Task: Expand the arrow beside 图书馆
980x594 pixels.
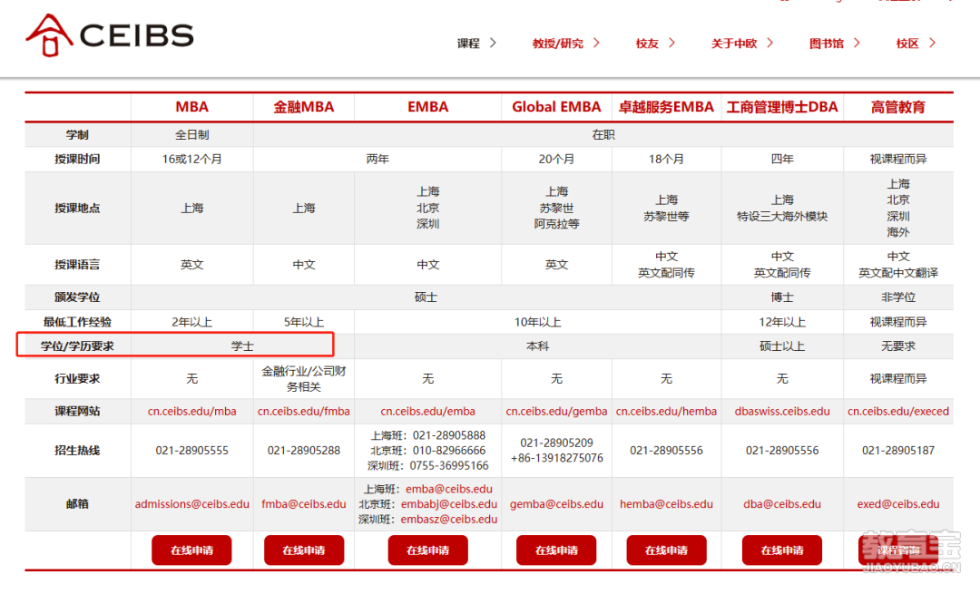Action: (857, 43)
